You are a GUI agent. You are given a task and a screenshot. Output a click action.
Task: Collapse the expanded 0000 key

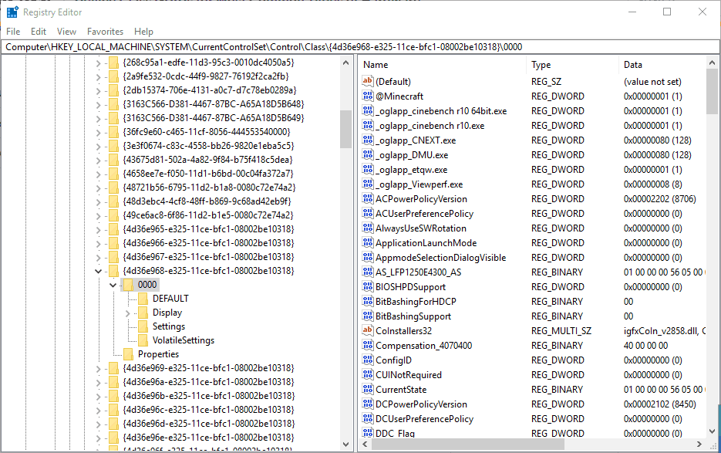click(113, 284)
